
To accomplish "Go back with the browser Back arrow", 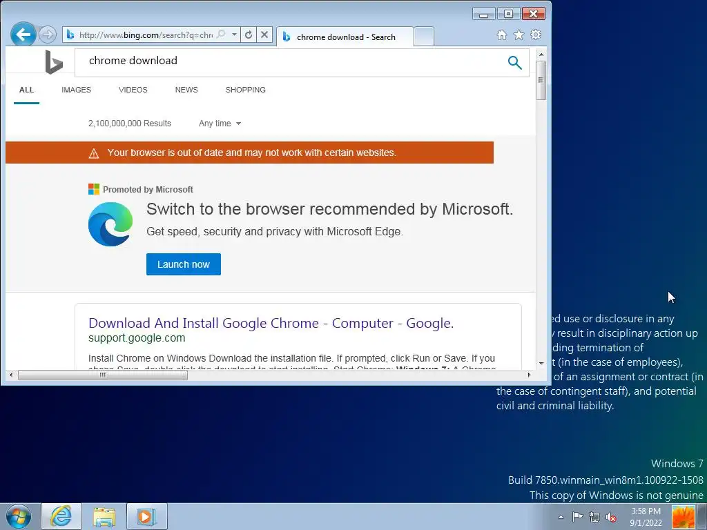I will (x=23, y=35).
